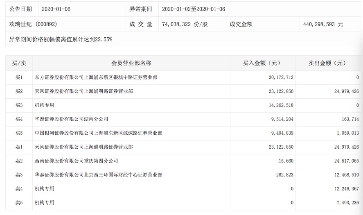Click the 成交金额 value 440,298,593 元
Image resolution: width=363 pixels, height=215 pixels.
pyautogui.click(x=323, y=24)
